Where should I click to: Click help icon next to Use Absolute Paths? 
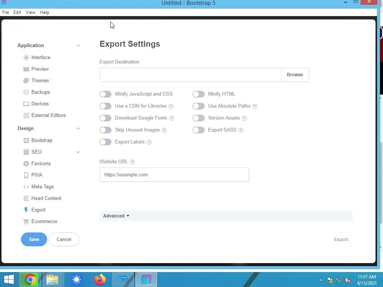tap(255, 106)
